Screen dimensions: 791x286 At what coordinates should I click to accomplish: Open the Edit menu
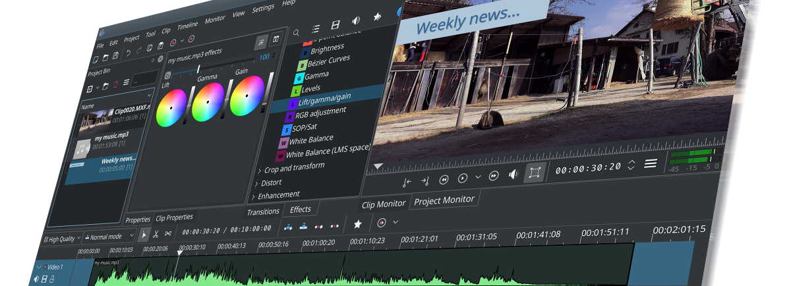[x=113, y=43]
